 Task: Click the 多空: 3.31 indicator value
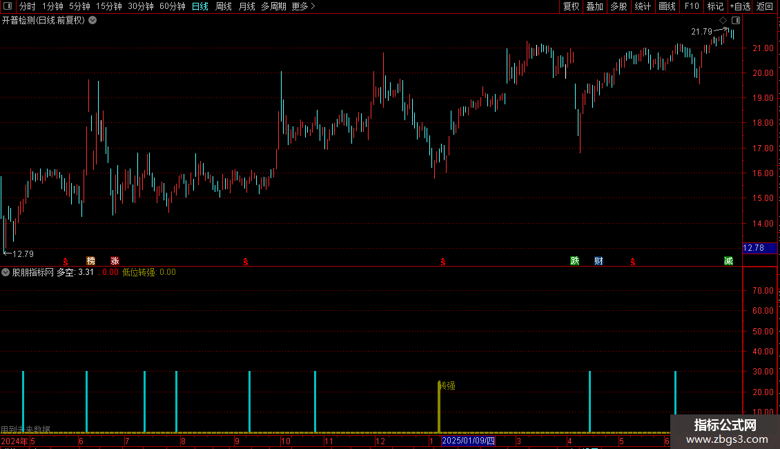coord(75,271)
